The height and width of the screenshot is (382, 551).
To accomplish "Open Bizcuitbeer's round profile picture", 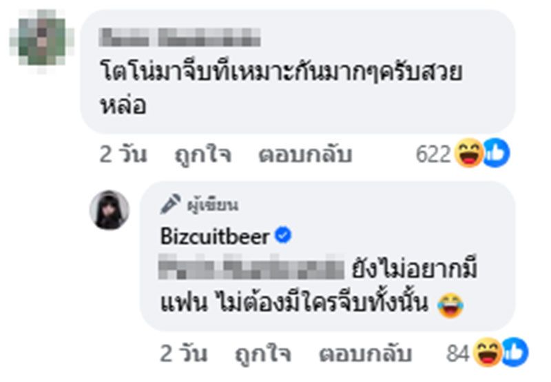I will click(x=110, y=210).
